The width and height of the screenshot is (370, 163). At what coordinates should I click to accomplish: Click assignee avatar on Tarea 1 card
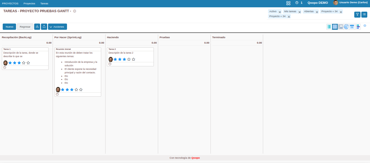point(5,63)
